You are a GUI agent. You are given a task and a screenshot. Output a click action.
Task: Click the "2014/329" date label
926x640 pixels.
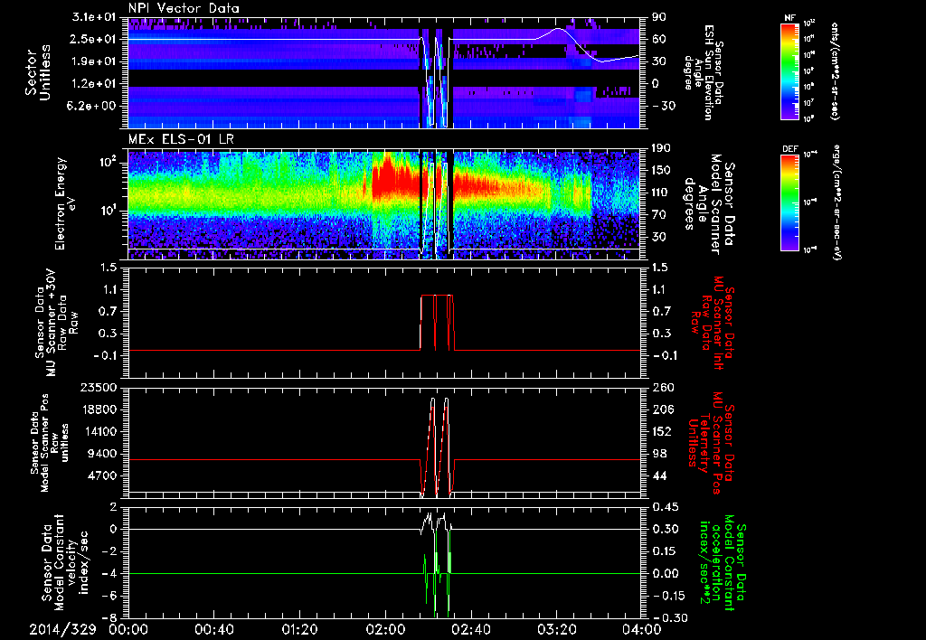pyautogui.click(x=62, y=629)
